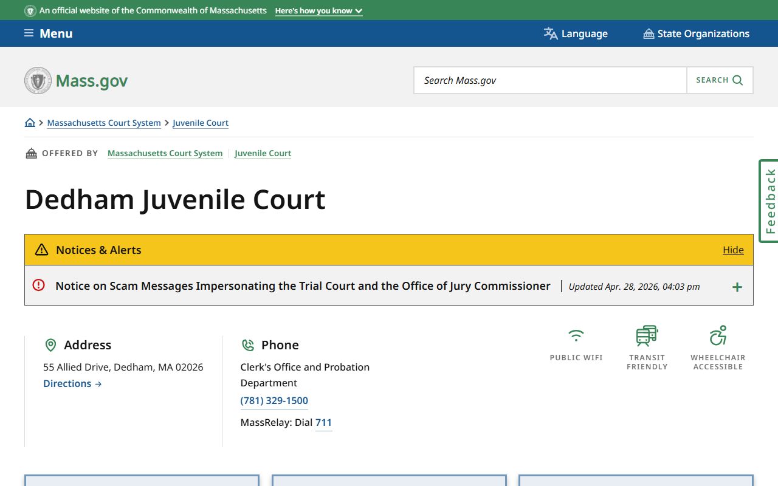778x486 pixels.
Task: Click the hamburger Menu icon
Action: tap(29, 33)
